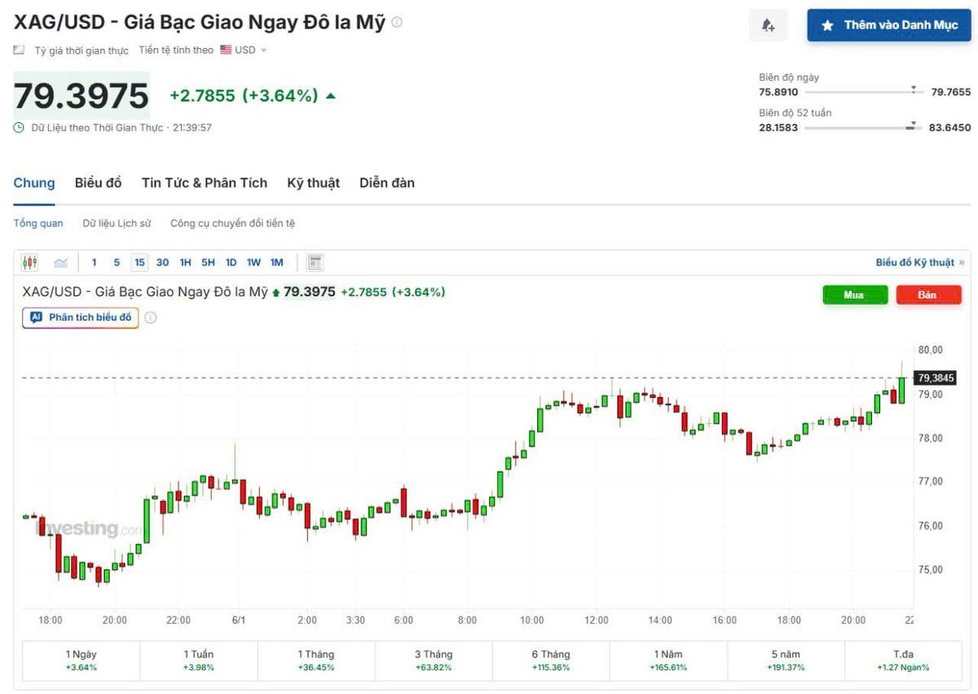Select the 1 Tuần performance period
The width and height of the screenshot is (978, 694).
(x=199, y=661)
